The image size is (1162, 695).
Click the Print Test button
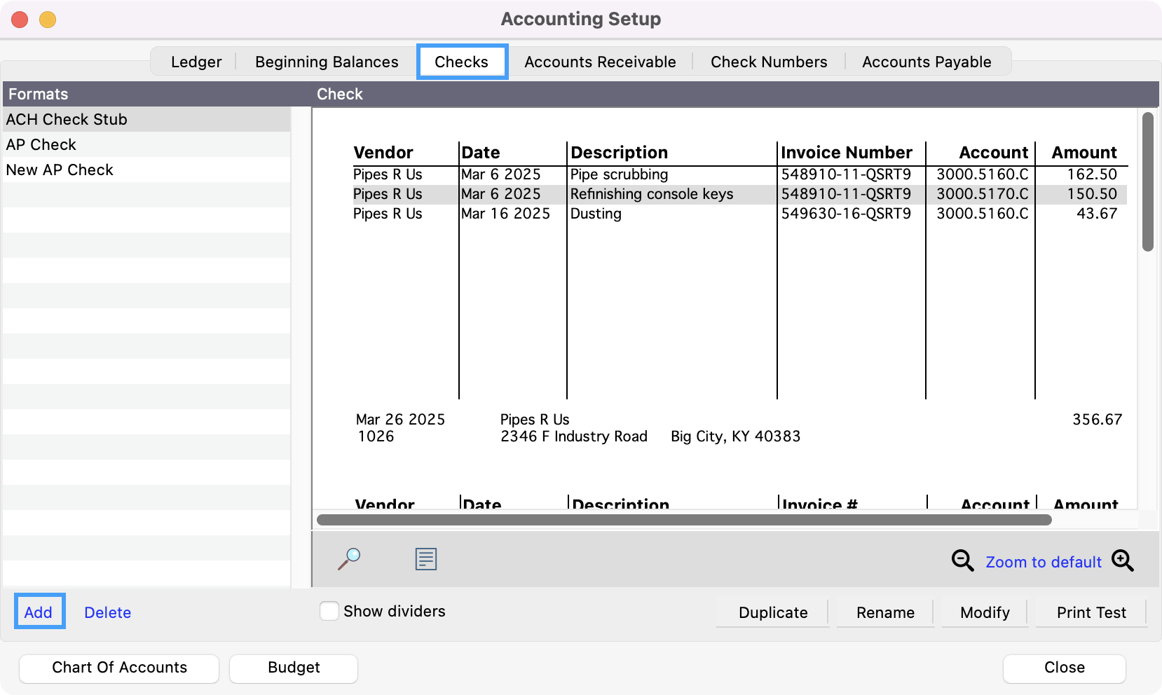coord(1091,612)
